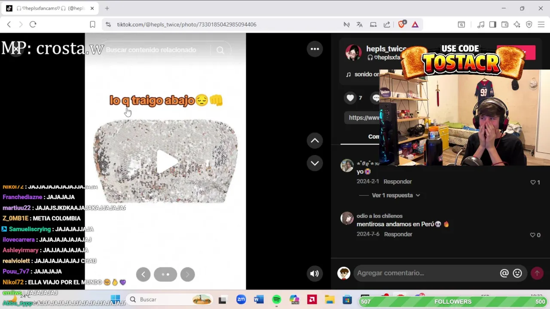Close the TikTok browser tab
The image size is (550, 309).
(x=92, y=8)
